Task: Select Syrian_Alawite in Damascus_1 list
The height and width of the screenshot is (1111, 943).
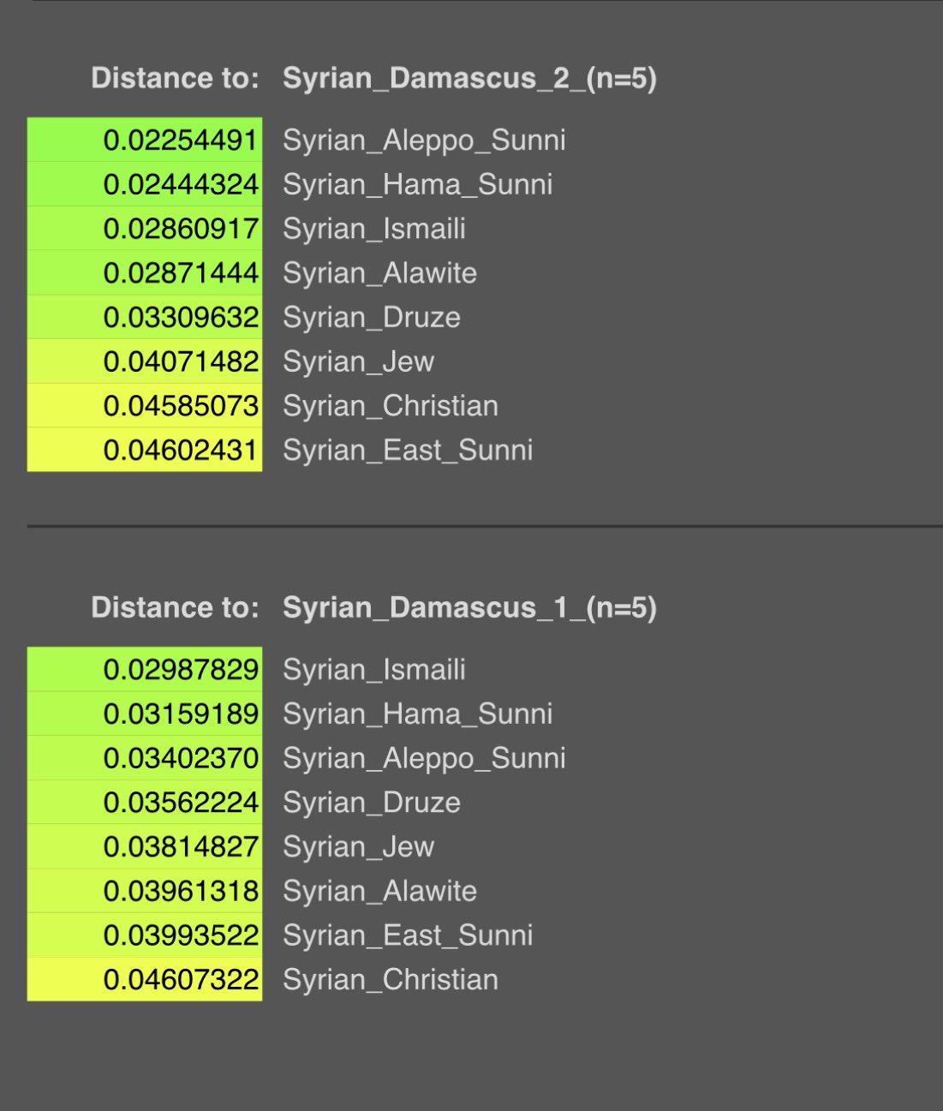Action: point(379,891)
